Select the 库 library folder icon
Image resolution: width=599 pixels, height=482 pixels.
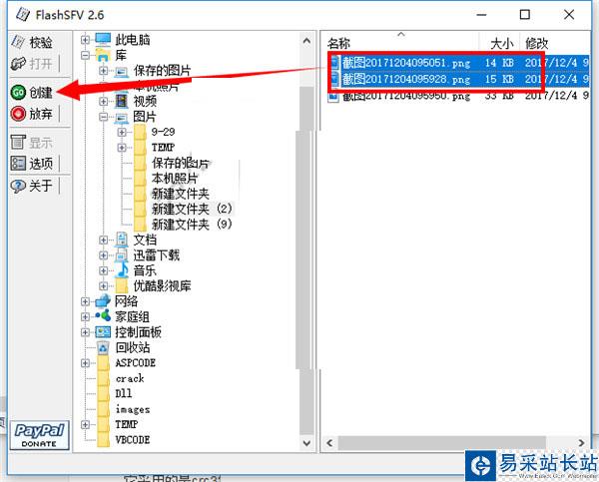coord(103,55)
